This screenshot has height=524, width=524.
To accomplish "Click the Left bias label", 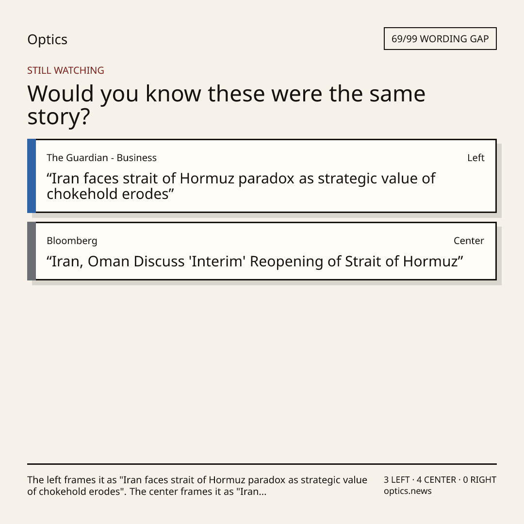I will coord(476,158).
